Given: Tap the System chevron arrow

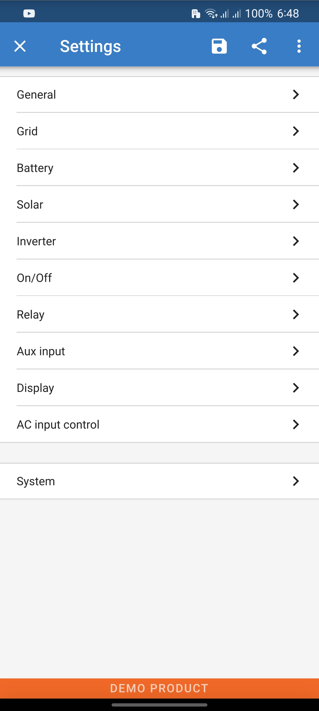Looking at the screenshot, I should pyautogui.click(x=296, y=481).
